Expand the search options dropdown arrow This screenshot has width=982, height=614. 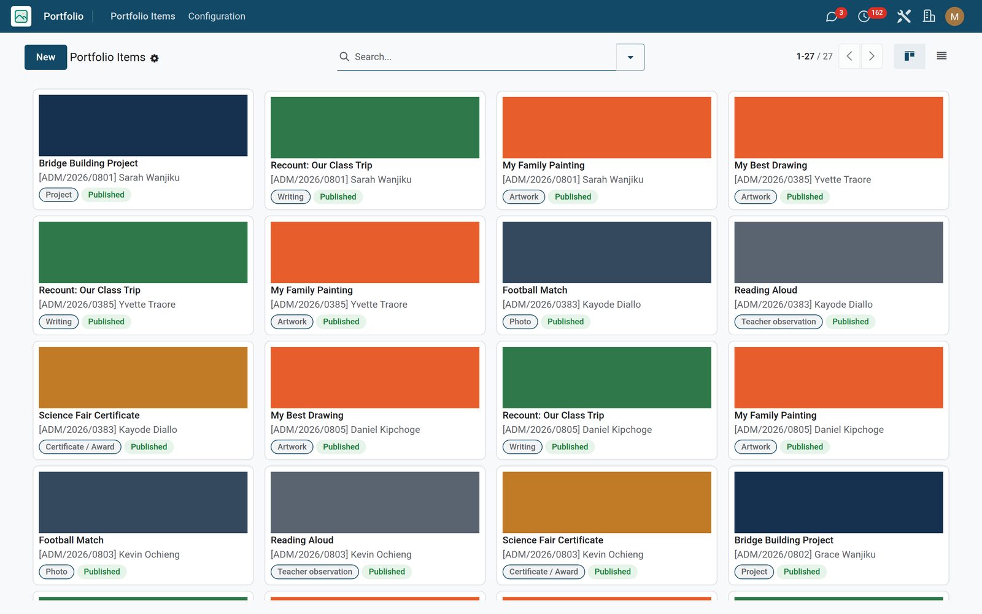(630, 57)
